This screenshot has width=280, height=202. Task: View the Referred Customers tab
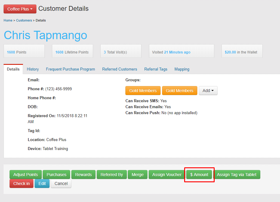coord(120,69)
